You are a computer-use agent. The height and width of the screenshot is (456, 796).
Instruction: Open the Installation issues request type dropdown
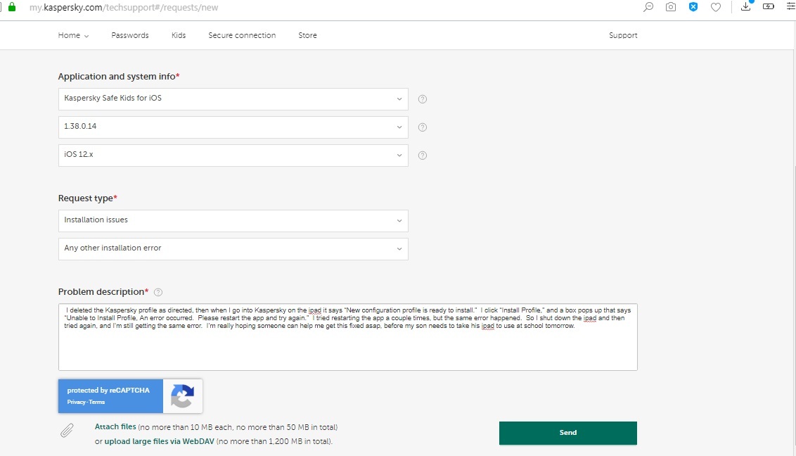[233, 221]
